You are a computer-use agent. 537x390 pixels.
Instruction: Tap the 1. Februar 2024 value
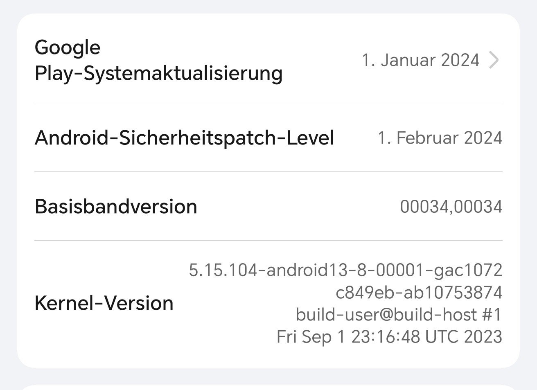[440, 138]
